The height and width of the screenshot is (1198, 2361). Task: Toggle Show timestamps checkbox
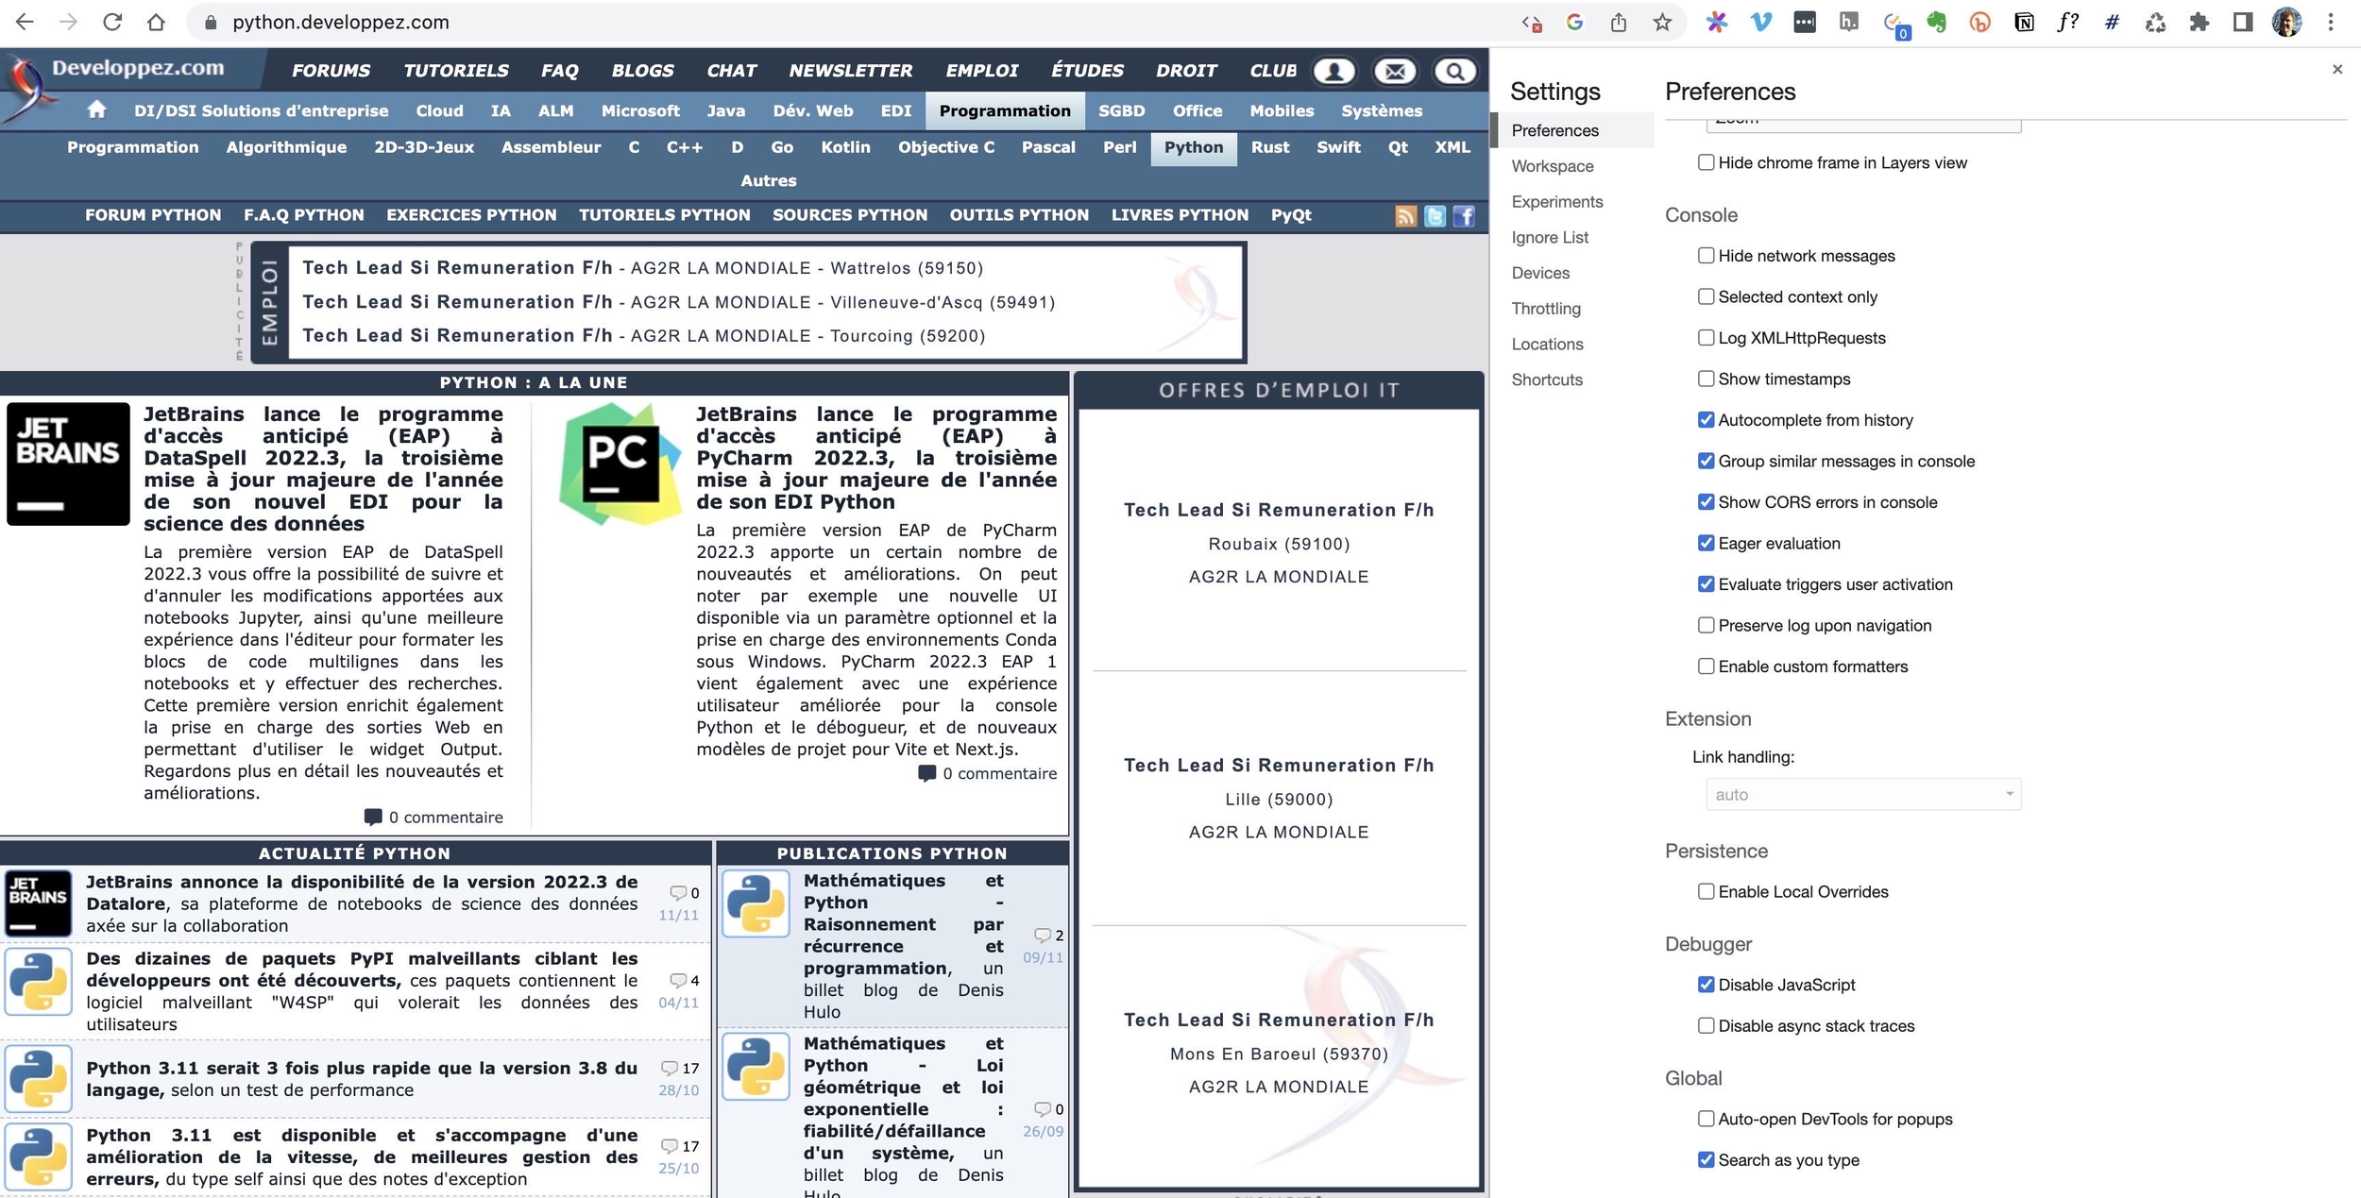(1706, 379)
